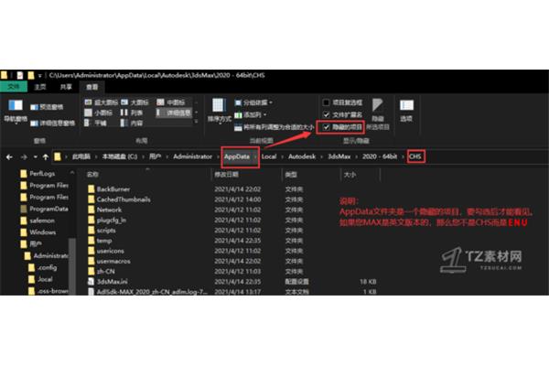Select the scripts folder row
This screenshot has height=366, width=549.
point(231,230)
